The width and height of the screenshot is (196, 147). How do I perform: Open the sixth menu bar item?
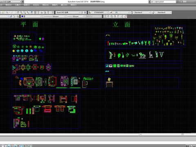click(x=45, y=5)
